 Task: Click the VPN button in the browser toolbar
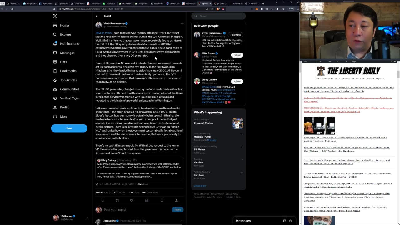(292, 9)
